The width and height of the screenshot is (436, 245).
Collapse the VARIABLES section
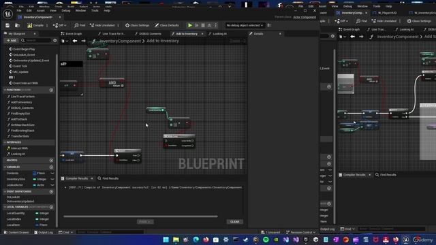[5, 167]
